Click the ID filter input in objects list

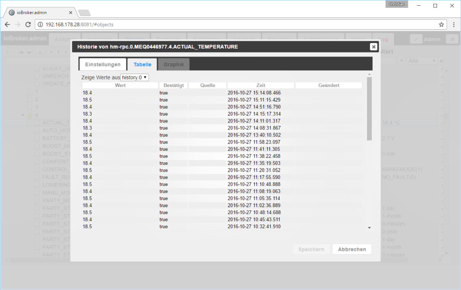(x=38, y=61)
